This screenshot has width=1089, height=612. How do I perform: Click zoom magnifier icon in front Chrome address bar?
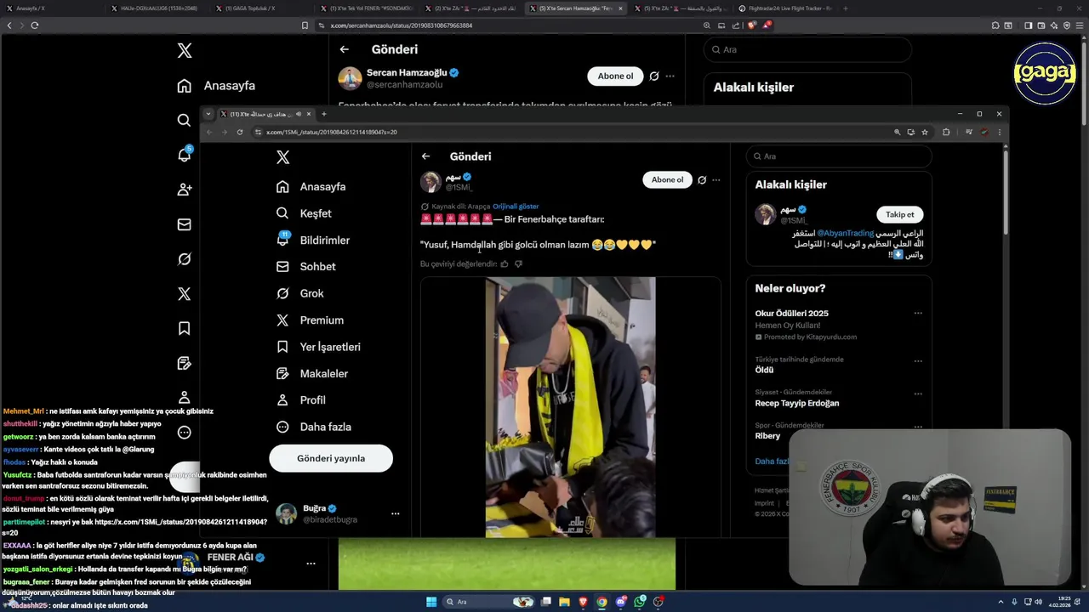click(897, 132)
